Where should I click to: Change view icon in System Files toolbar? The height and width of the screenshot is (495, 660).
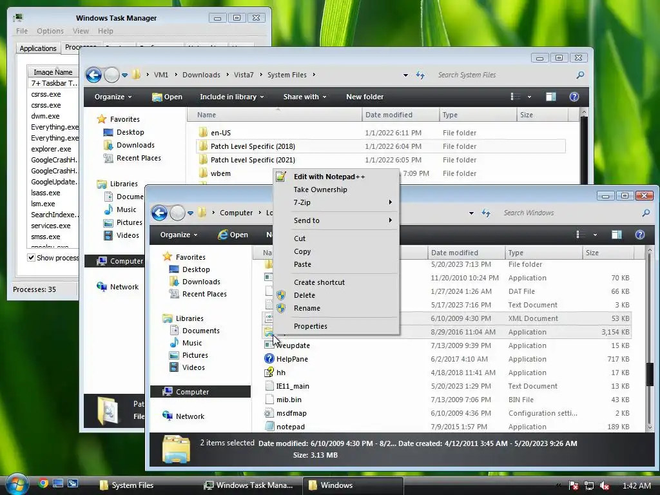point(516,97)
